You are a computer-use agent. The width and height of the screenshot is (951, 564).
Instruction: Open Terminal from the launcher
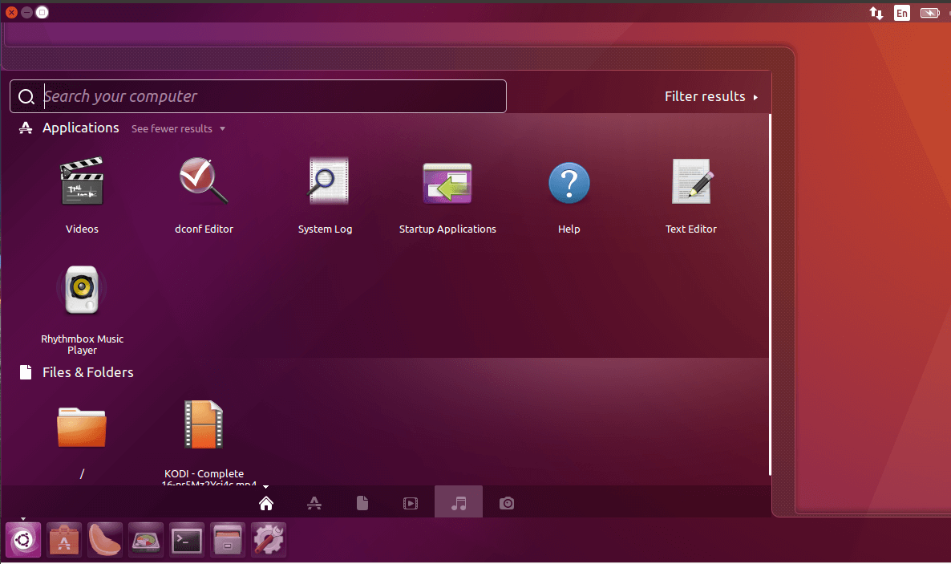[x=187, y=541]
